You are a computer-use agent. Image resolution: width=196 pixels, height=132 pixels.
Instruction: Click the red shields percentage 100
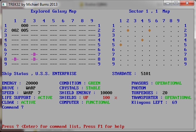point(106,97)
